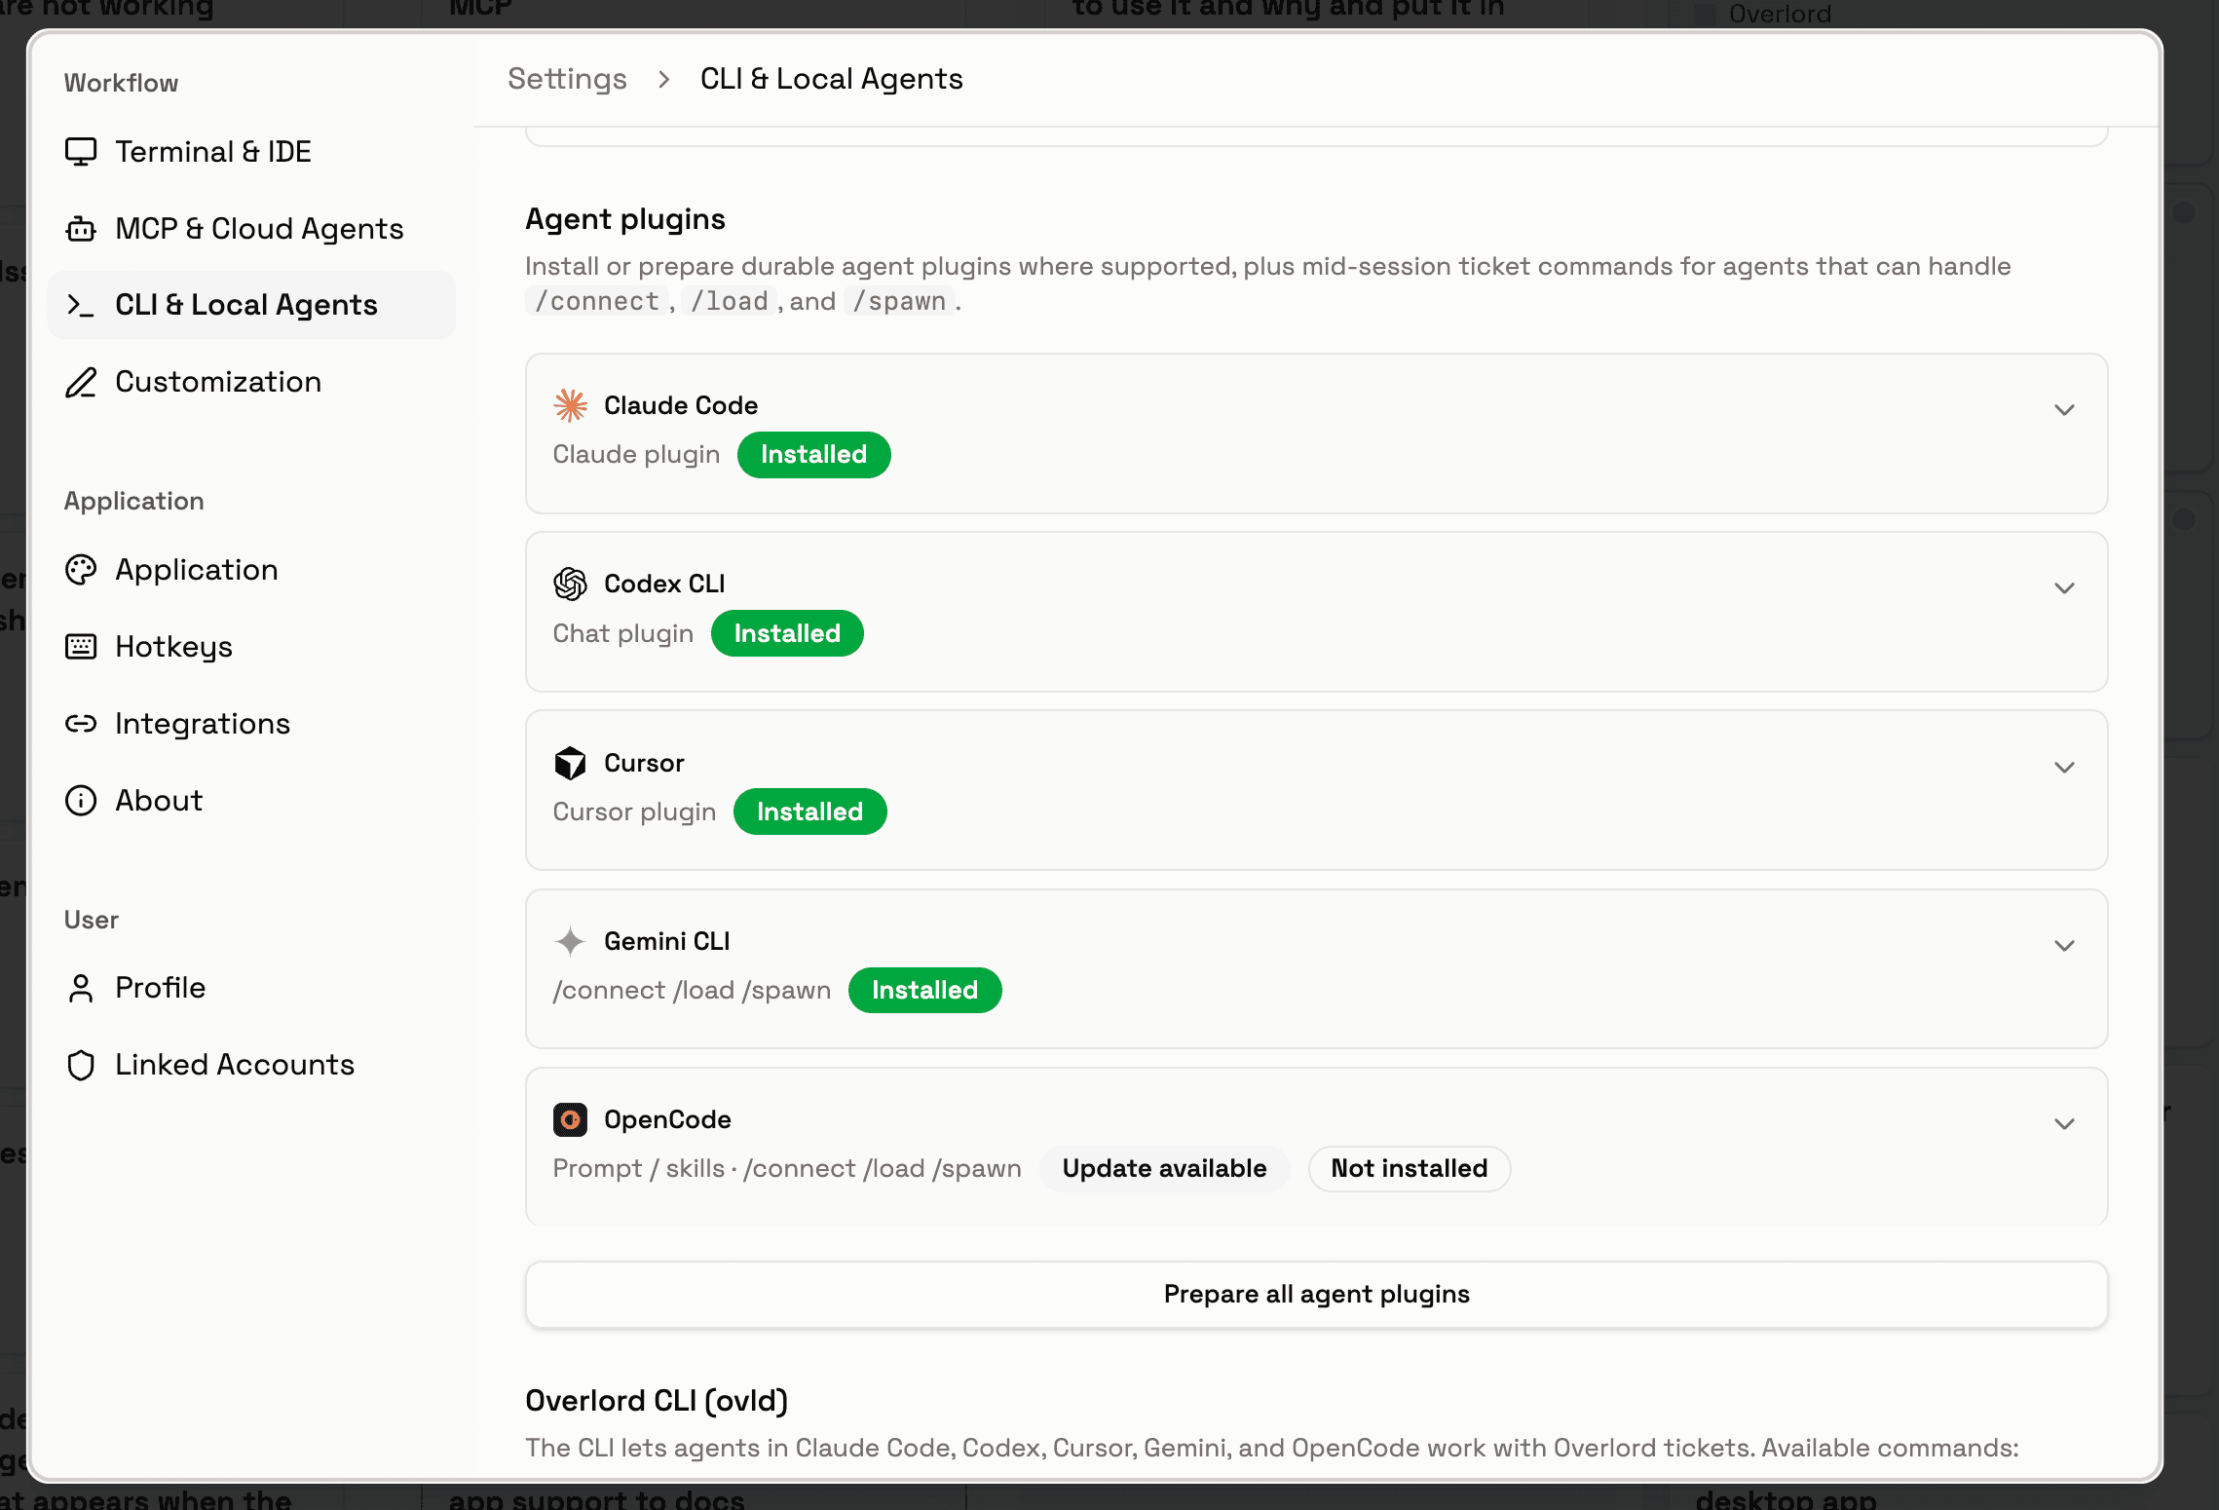This screenshot has width=2219, height=1510.
Task: Go to Customization settings
Action: [251, 382]
